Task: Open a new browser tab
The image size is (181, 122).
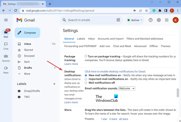Action: 50,4
